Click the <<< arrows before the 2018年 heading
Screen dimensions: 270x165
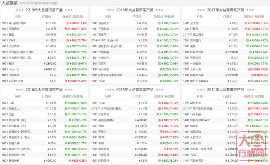pyautogui.click(x=110, y=10)
